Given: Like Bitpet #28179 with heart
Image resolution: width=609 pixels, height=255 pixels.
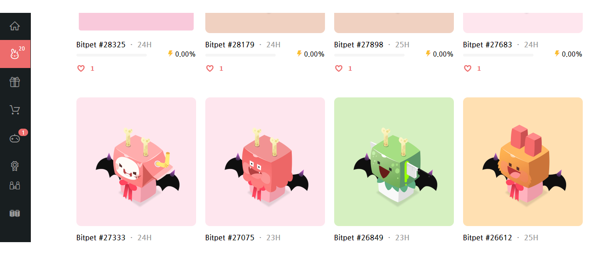Looking at the screenshot, I should 210,68.
